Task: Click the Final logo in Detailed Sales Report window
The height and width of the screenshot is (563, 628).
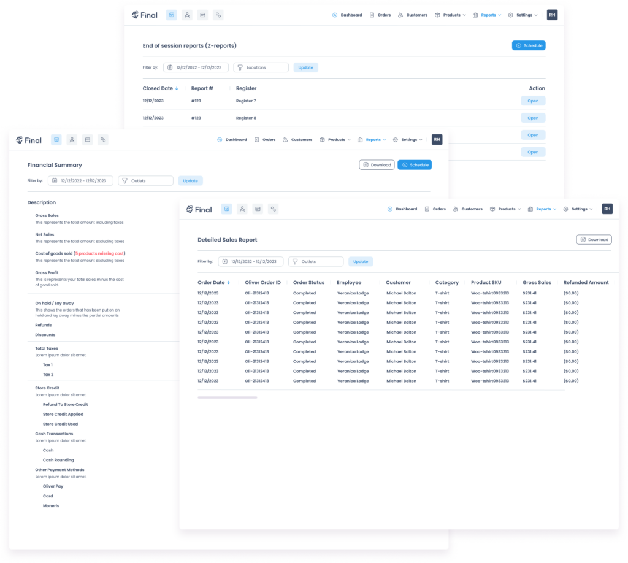Action: click(199, 209)
